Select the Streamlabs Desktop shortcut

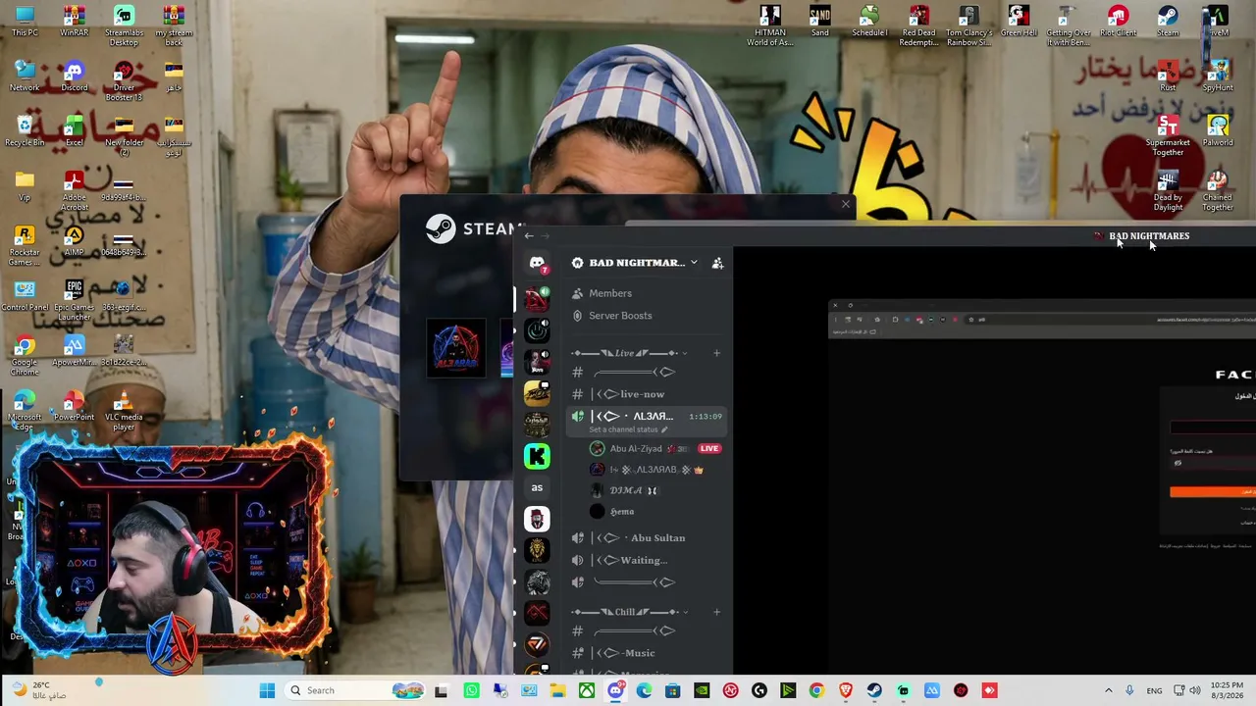tap(124, 25)
